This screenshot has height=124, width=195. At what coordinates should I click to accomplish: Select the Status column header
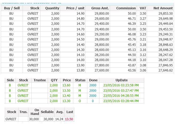click(x=80, y=80)
